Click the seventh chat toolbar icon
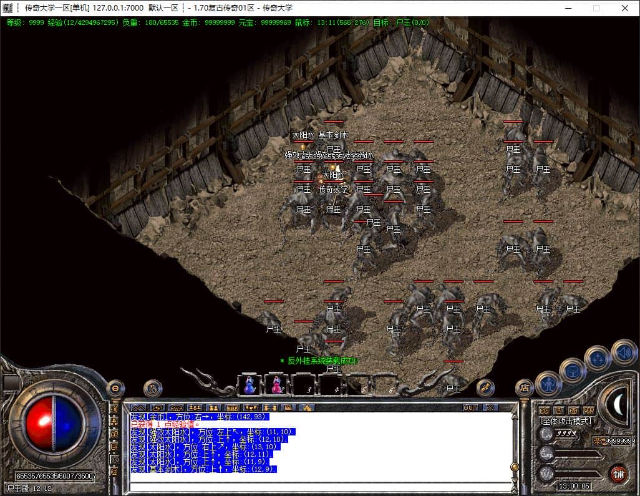Image resolution: width=640 pixels, height=496 pixels. pyautogui.click(x=251, y=407)
